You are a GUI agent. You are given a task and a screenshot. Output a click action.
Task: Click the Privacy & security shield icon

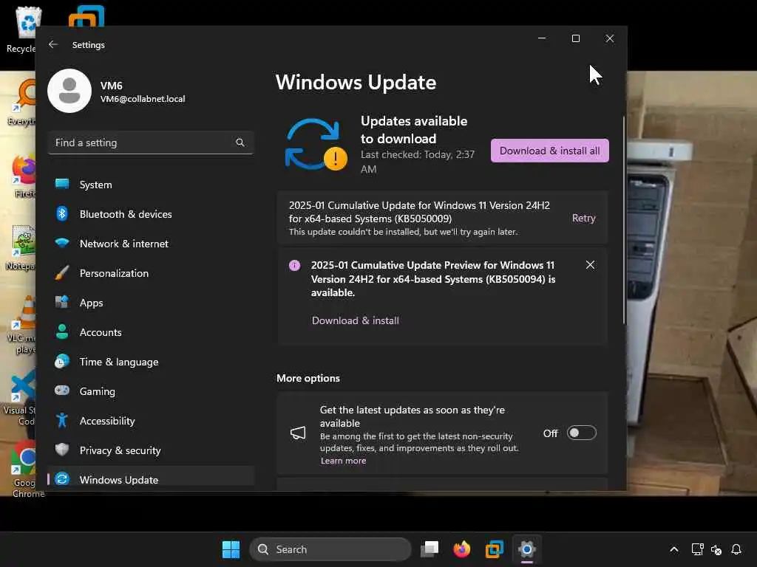pyautogui.click(x=62, y=450)
